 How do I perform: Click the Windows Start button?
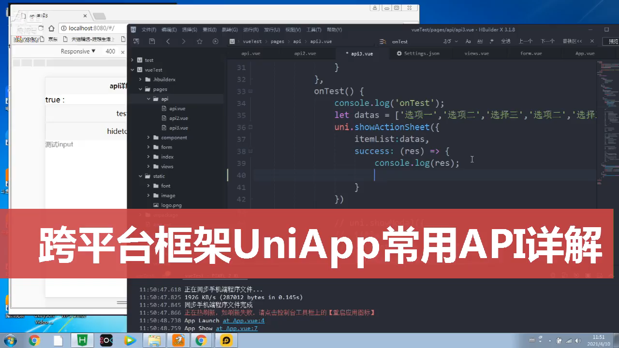click(10, 340)
